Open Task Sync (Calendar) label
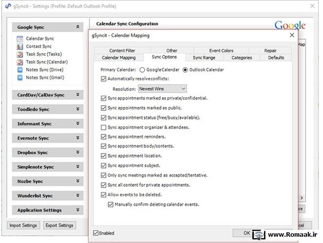Screen dimensions: 323x243 point(47,62)
